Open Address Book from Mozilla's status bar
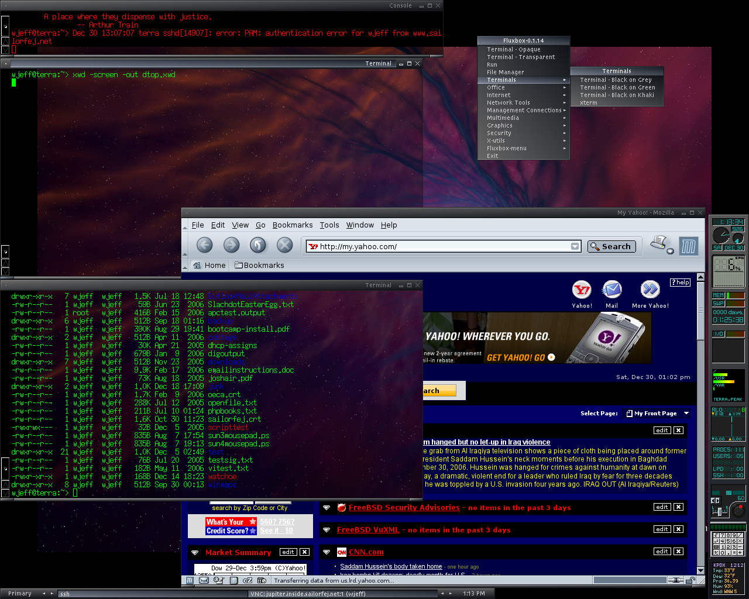Image resolution: width=749 pixels, height=599 pixels. pyautogui.click(x=233, y=580)
